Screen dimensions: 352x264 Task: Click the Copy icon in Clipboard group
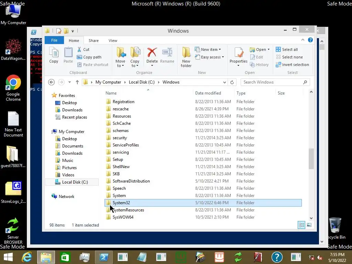pyautogui.click(x=54, y=55)
